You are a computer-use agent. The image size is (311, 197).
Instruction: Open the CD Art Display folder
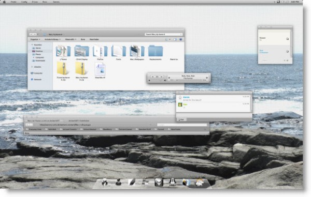(x=81, y=52)
